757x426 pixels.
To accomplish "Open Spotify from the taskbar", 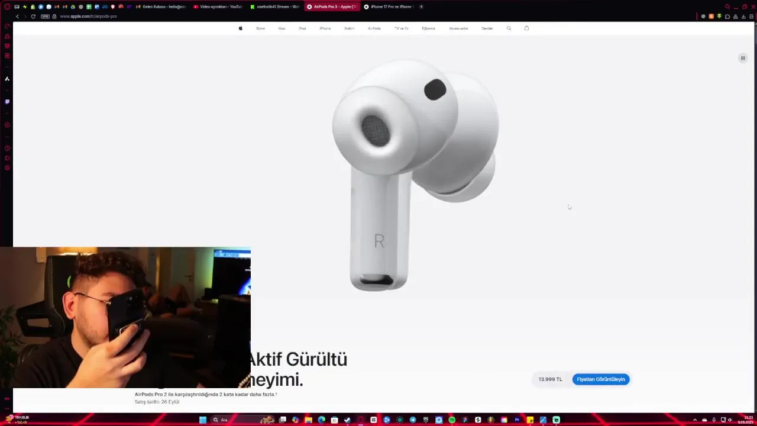I will click(452, 420).
